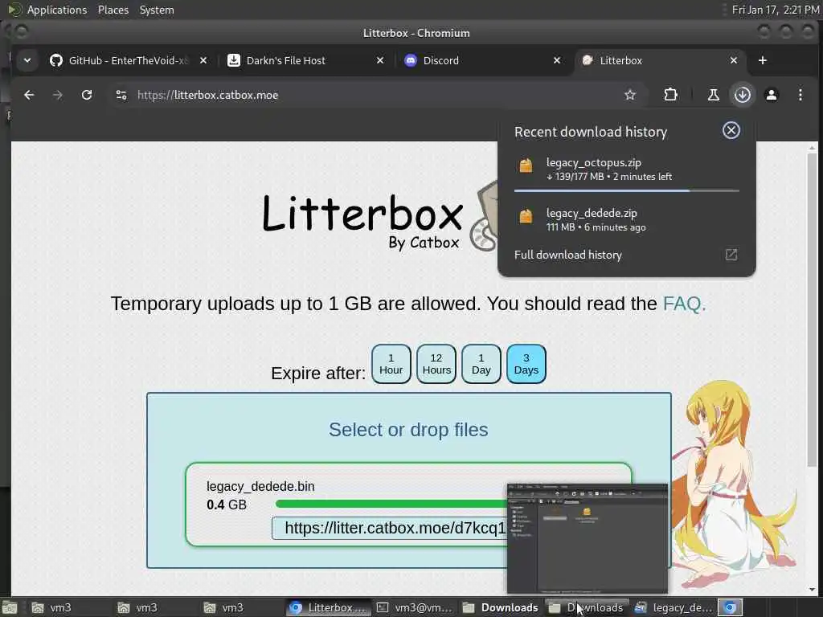This screenshot has width=823, height=617.
Task: Open the Places menu
Action: point(113,10)
